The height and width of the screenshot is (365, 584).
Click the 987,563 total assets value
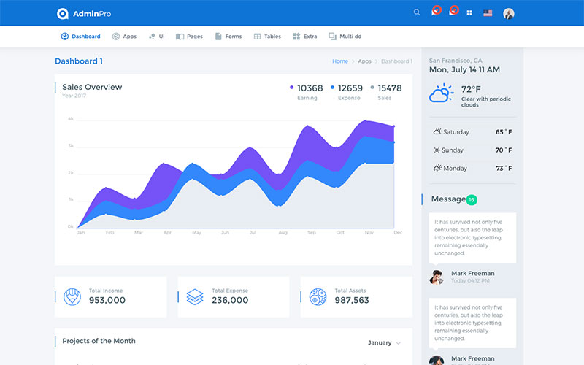(352, 300)
